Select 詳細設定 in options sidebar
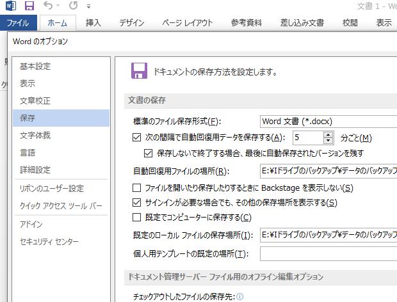 coord(35,170)
